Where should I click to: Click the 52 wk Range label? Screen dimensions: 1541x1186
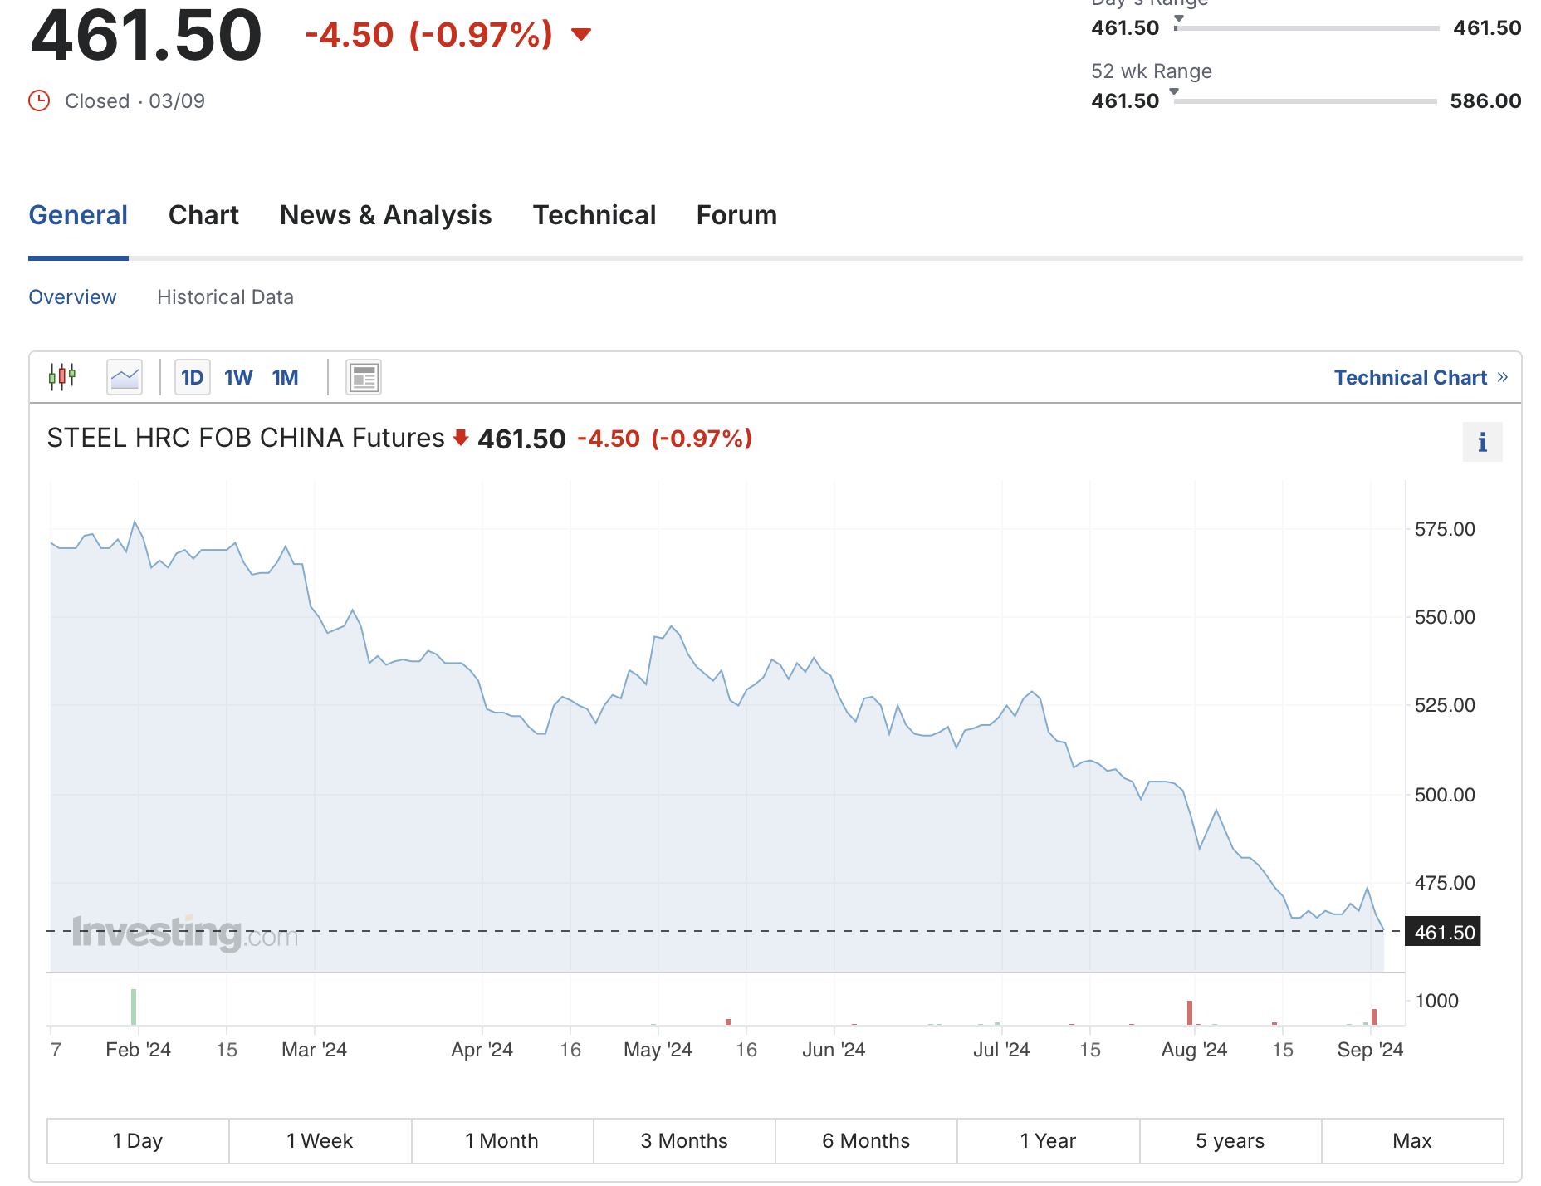coord(1152,71)
